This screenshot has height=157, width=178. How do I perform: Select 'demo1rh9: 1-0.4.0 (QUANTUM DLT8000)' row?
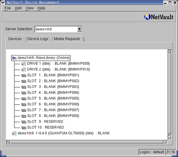pyautogui.click(x=61, y=133)
